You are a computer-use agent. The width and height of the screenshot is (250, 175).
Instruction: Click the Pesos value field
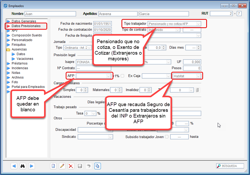(192, 68)
